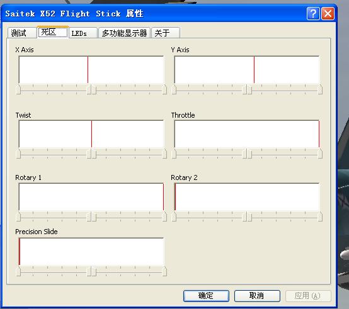Click the Rotary 1 rightmost slider handle

coord(164,216)
